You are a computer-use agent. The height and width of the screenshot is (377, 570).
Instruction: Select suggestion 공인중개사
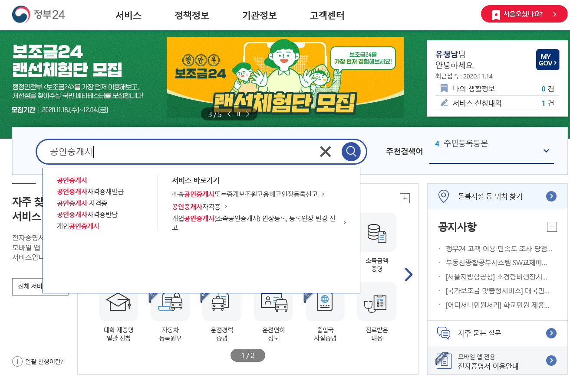coord(72,180)
